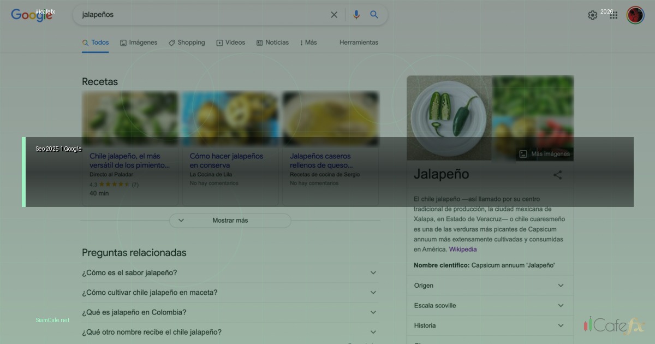
Task: Click the La Cocina de Lila source text
Action: [211, 175]
